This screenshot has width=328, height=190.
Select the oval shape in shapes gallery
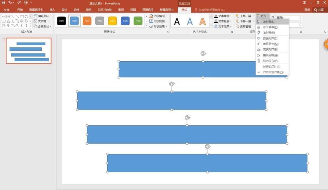(26, 16)
